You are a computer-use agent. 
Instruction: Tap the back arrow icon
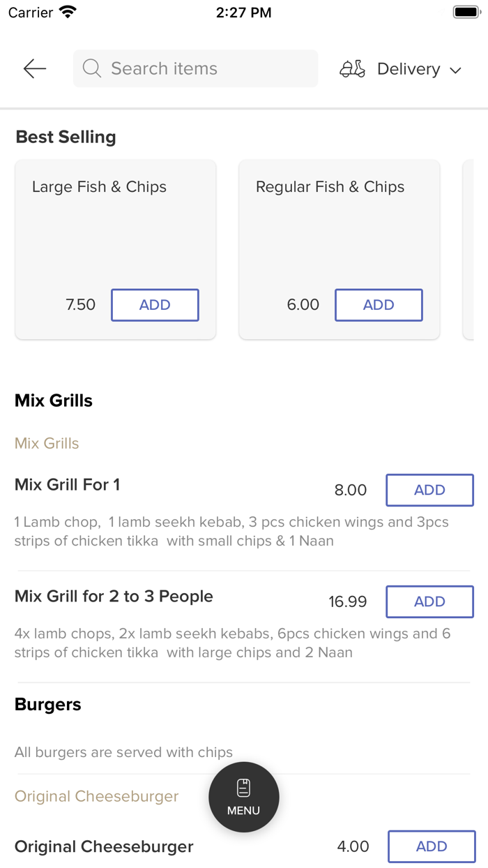pyautogui.click(x=34, y=68)
